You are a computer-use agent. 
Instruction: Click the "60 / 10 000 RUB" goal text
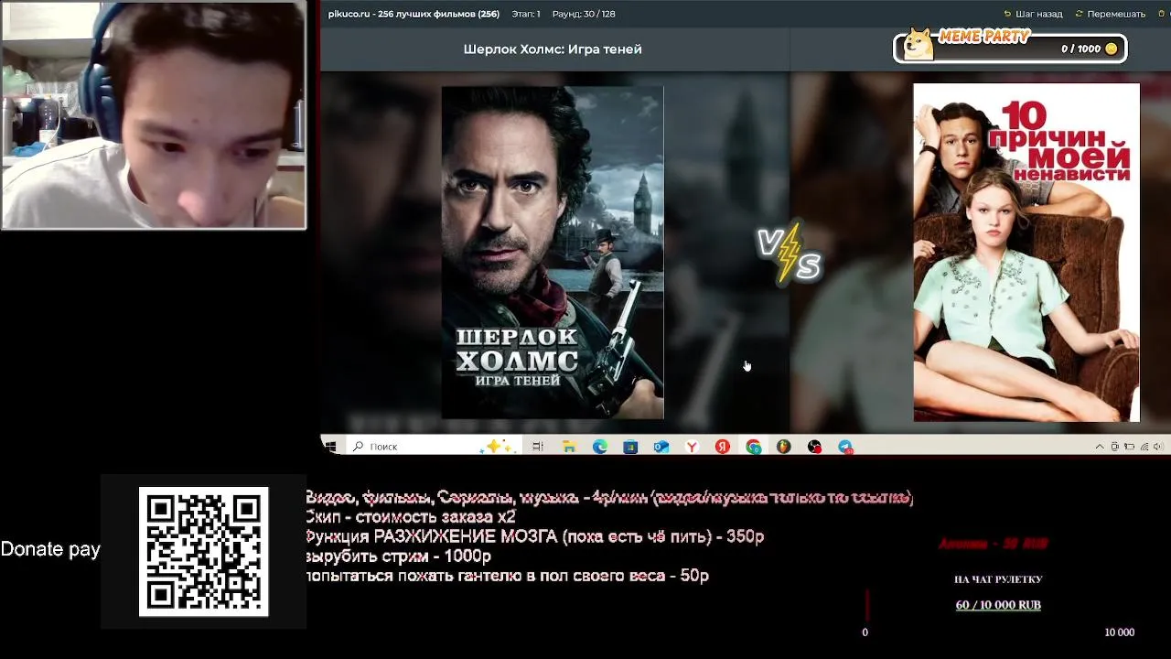point(998,605)
